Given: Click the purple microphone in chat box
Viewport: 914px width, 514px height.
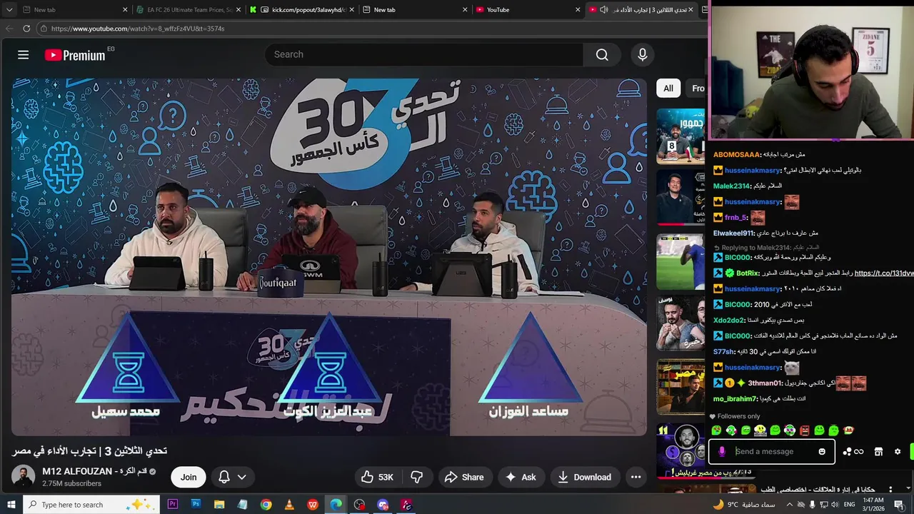Looking at the screenshot, I should (722, 451).
